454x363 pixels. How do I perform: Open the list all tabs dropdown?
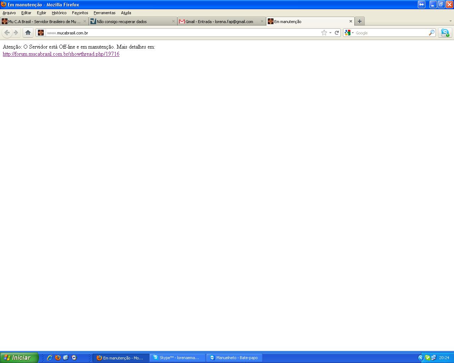click(450, 21)
